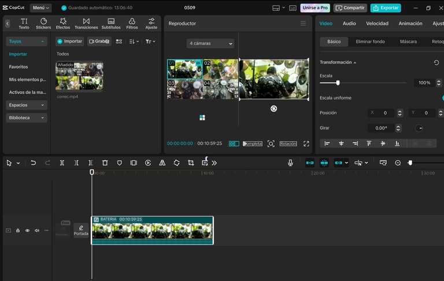
Task: Open the Stickers panel
Action: tap(43, 24)
